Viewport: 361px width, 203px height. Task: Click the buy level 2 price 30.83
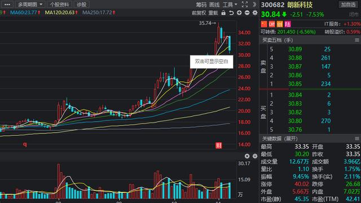coord(295,104)
